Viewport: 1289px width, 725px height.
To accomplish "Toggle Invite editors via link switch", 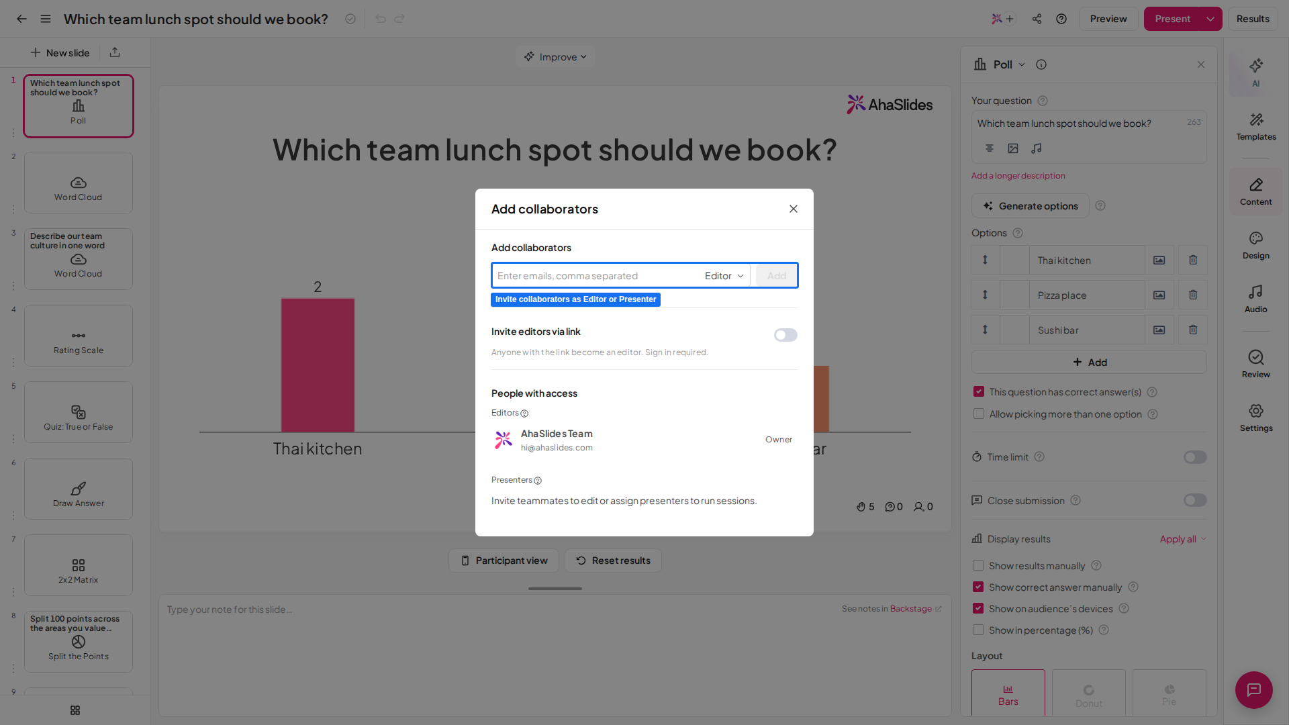I will [x=785, y=335].
